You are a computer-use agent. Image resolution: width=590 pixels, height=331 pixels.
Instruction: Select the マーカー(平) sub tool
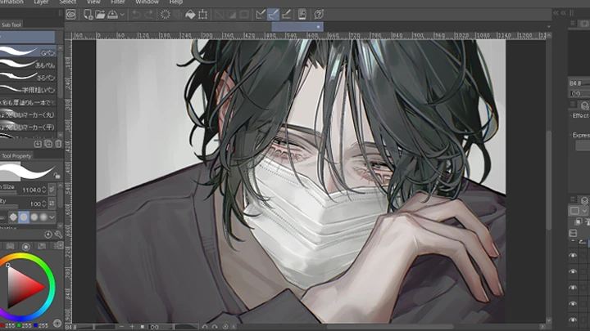[28, 127]
